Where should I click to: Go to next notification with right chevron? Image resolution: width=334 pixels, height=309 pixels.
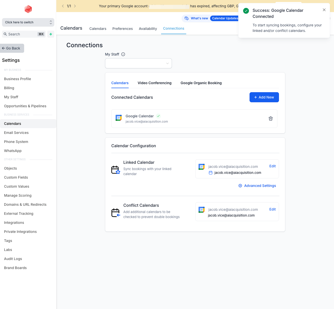pyautogui.click(x=75, y=6)
